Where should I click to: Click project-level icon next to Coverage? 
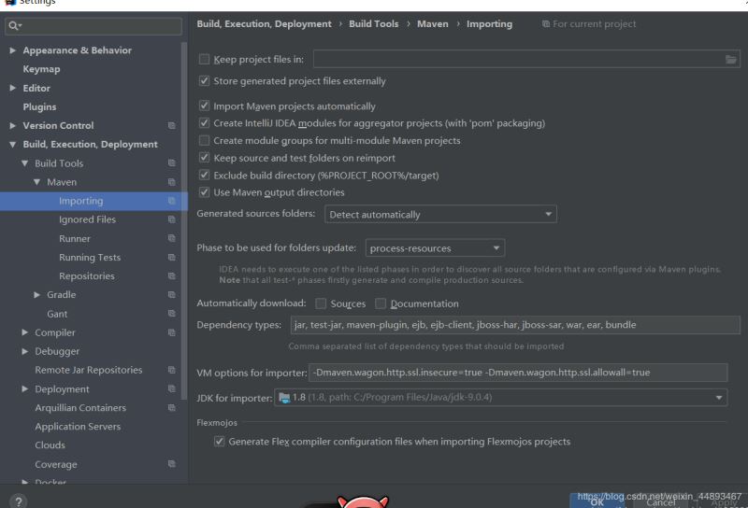point(172,464)
